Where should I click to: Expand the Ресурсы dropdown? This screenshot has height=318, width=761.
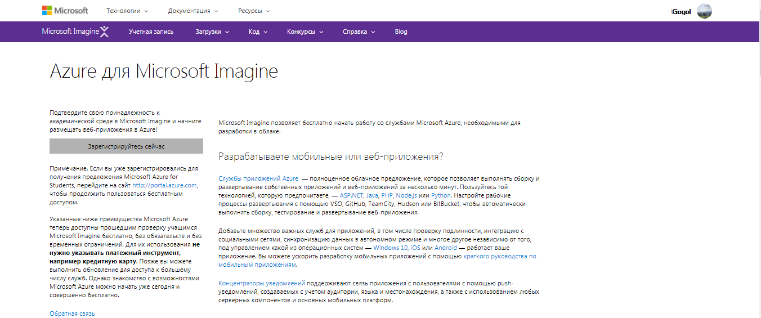coord(254,11)
